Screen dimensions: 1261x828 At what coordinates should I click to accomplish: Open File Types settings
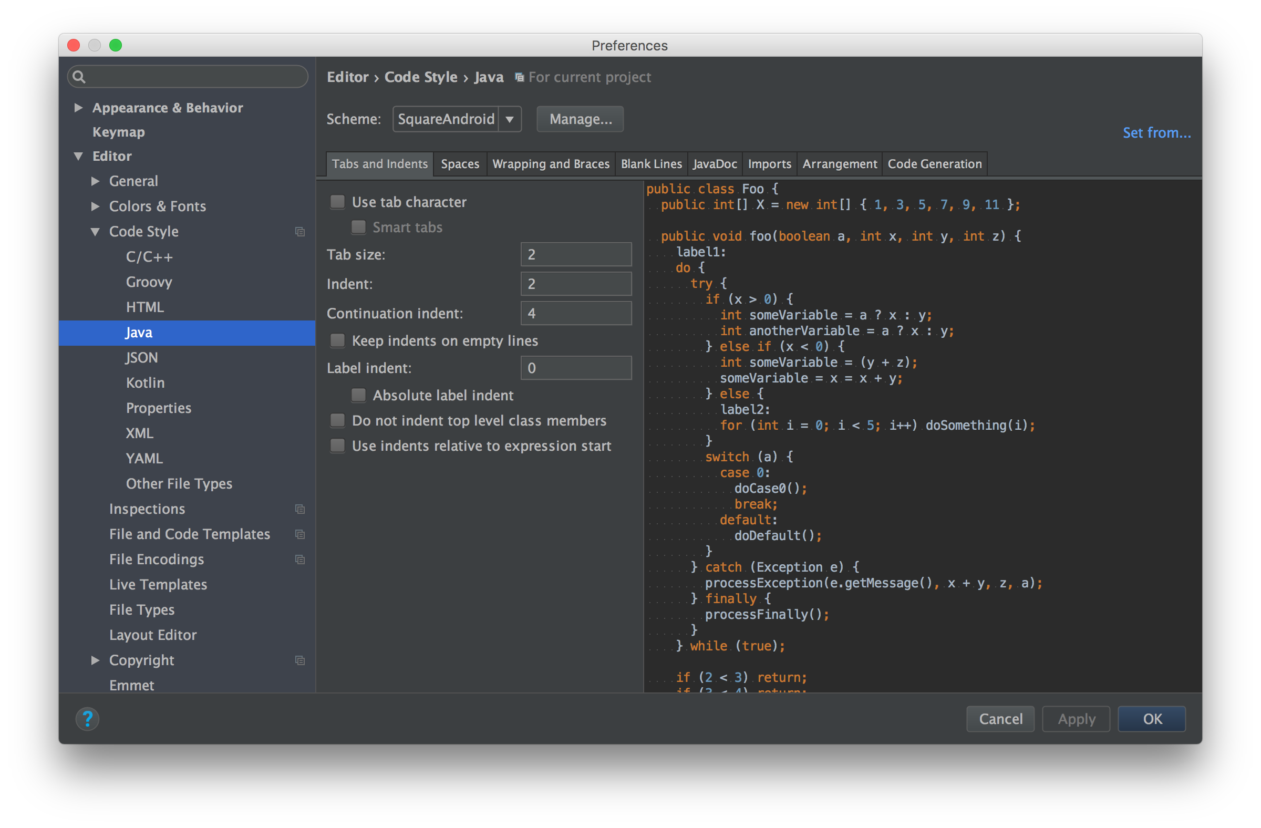[141, 610]
